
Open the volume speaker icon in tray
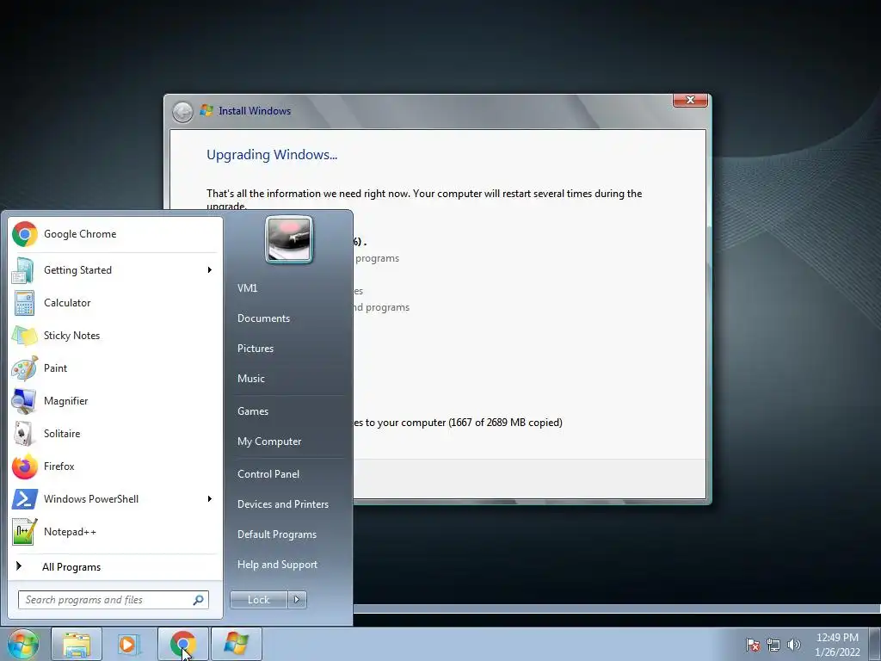pos(793,645)
